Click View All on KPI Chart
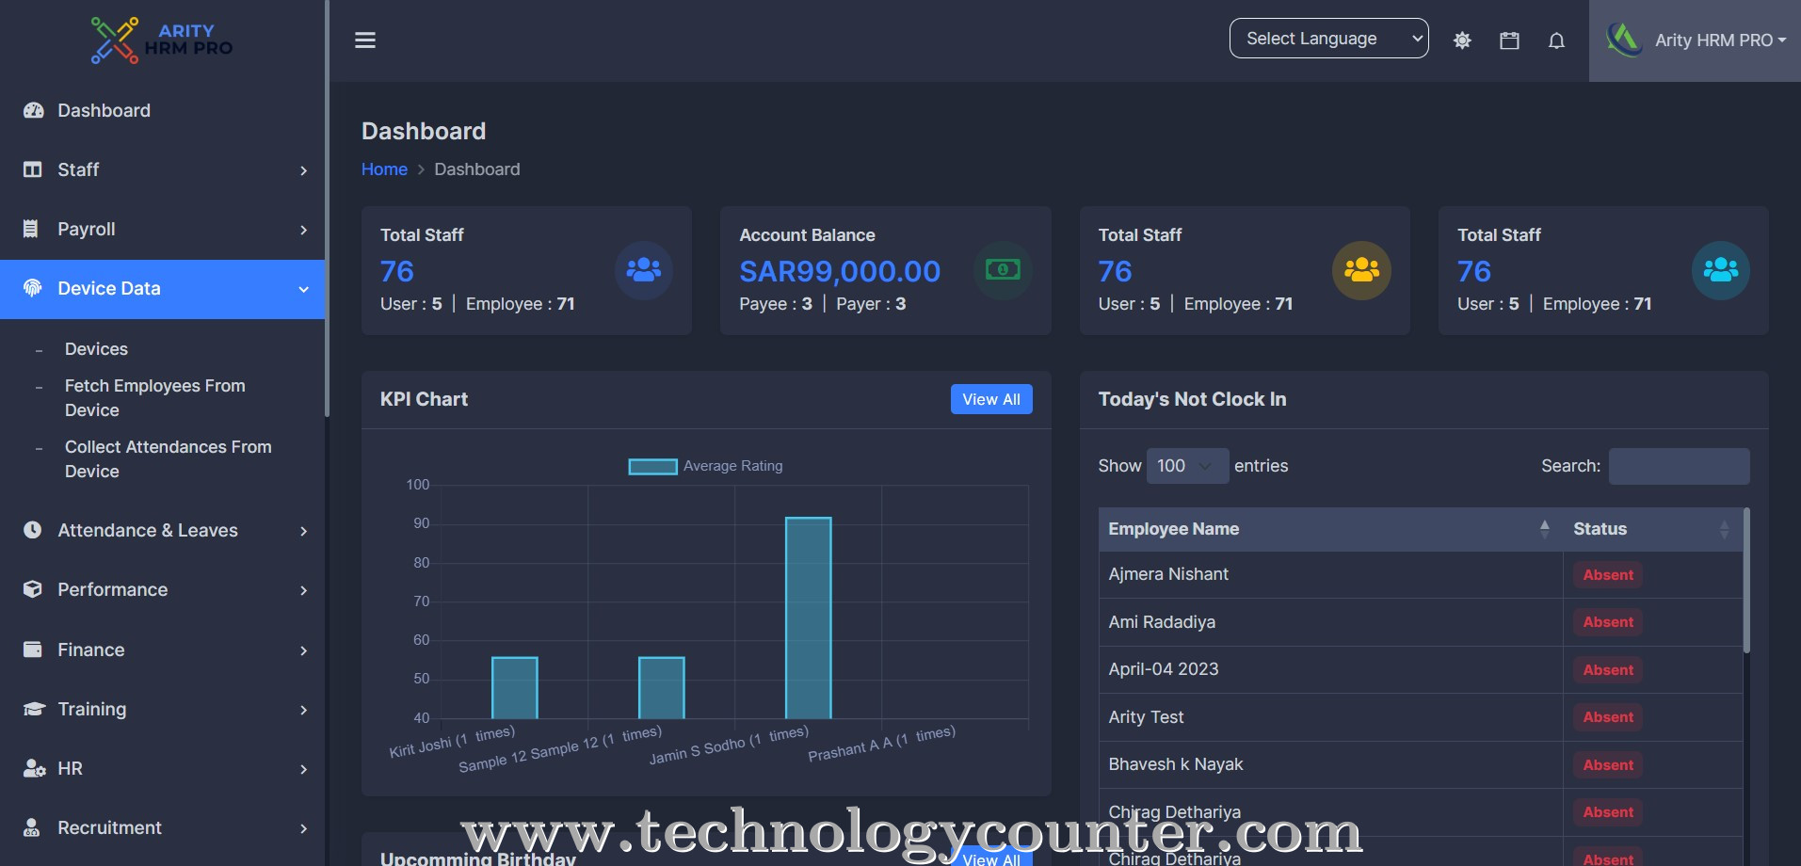Screen dimensions: 1801x866 click(x=991, y=399)
